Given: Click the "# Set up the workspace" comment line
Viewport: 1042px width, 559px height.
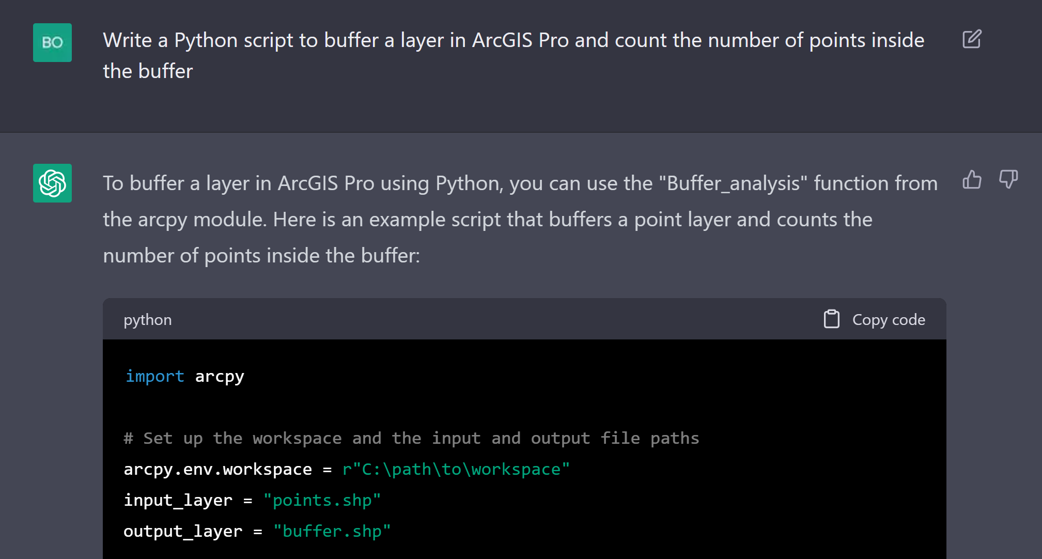Looking at the screenshot, I should click(x=411, y=439).
